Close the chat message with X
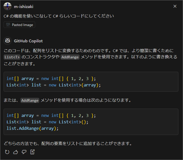183x160 pixels. click(175, 6)
